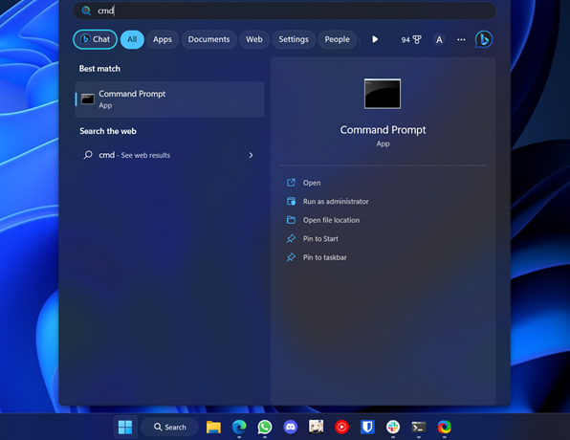Screen dimensions: 570x440
Task: Open Bing Chat filter pill
Action: (95, 39)
